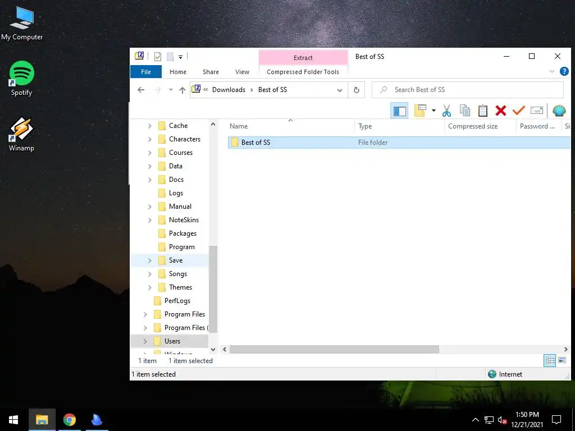Click the folder options toolbar icon
The image size is (575, 431).
(x=420, y=111)
